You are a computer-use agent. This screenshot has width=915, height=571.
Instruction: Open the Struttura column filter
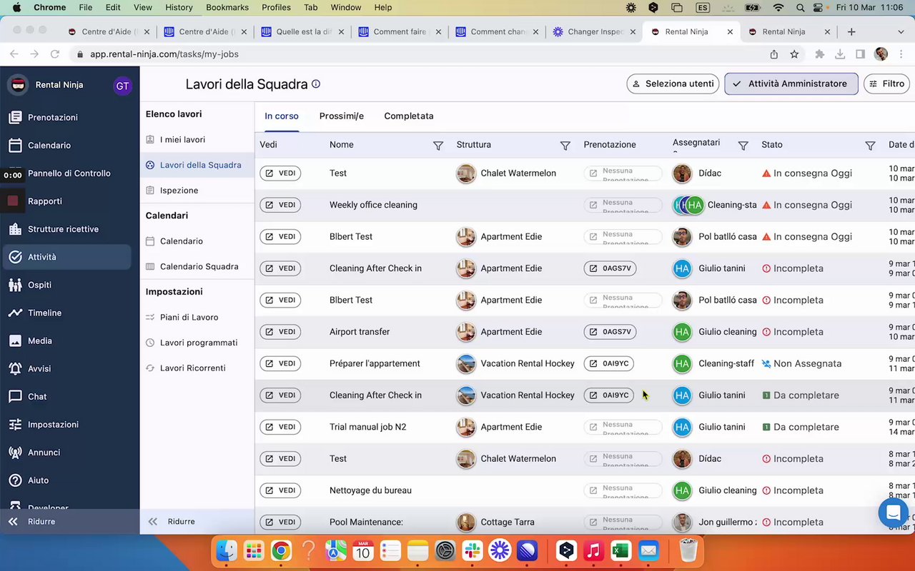click(x=565, y=146)
